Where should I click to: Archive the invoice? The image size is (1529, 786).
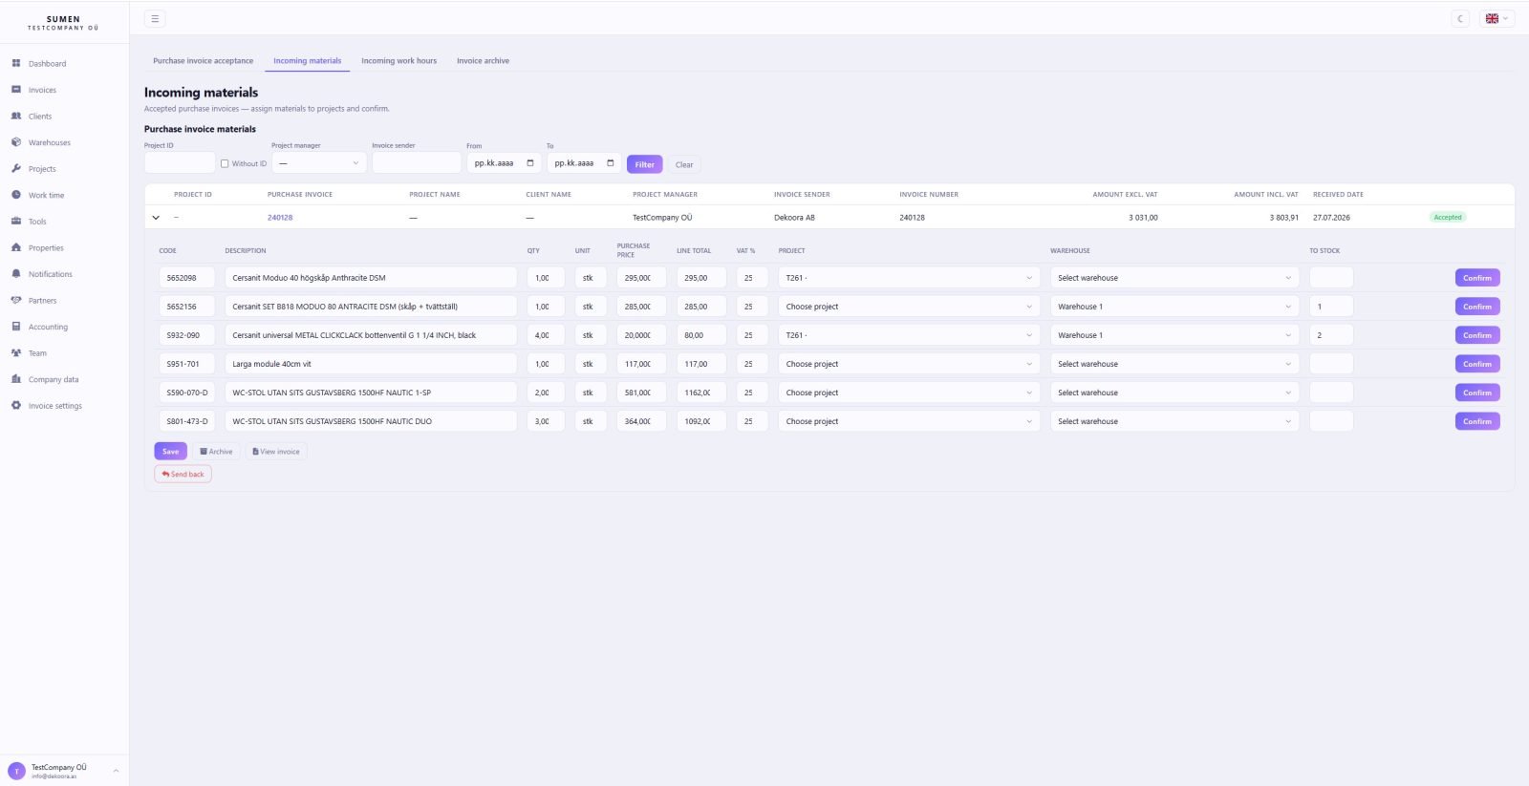216,452
